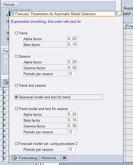Viewport: 133px width, 165px height.
Task: Choose Trend model and test fro season
Action: pos(16,109)
